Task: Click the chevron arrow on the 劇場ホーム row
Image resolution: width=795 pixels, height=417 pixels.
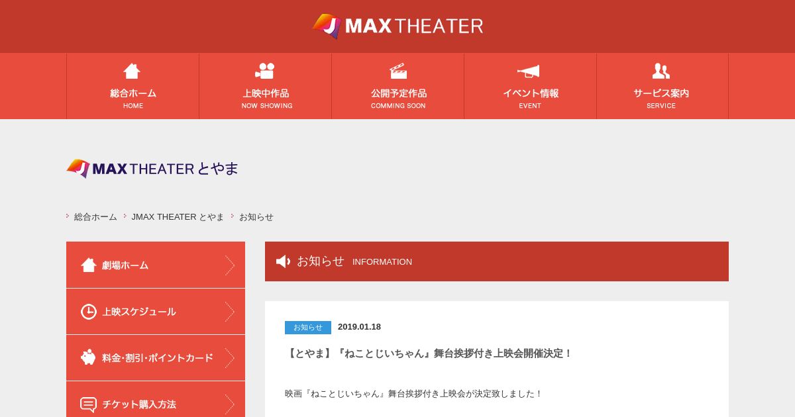Action: (229, 265)
